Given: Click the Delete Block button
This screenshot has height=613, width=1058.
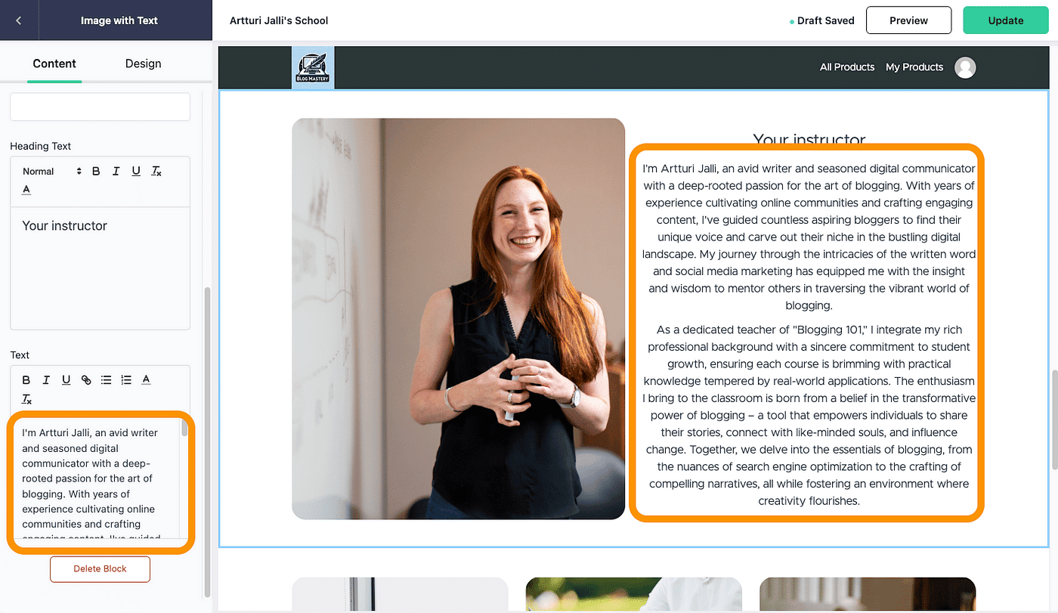Looking at the screenshot, I should pos(100,569).
